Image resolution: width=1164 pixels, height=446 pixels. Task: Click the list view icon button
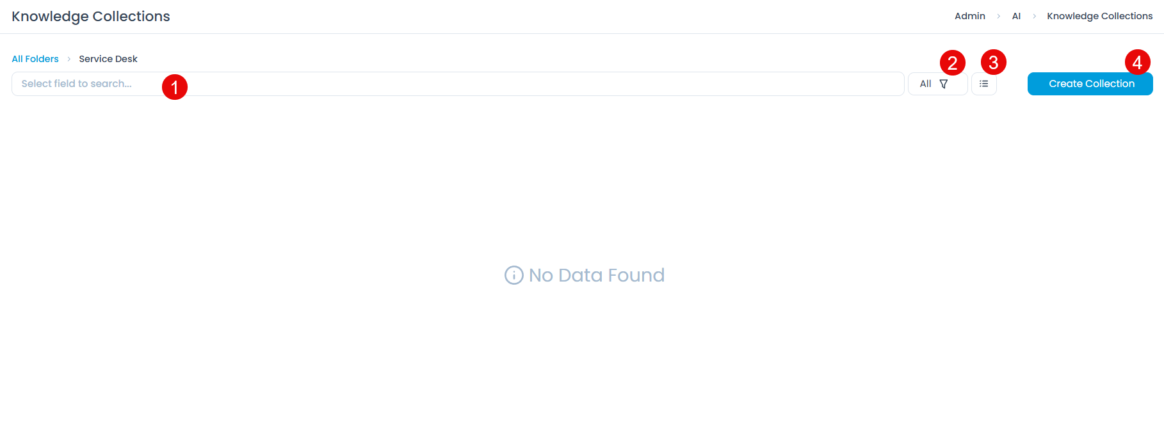pos(983,84)
